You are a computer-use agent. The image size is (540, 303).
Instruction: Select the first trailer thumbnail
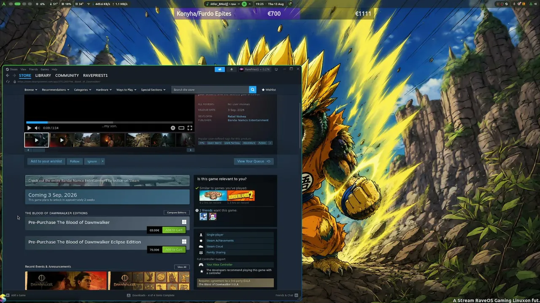[x=36, y=140]
